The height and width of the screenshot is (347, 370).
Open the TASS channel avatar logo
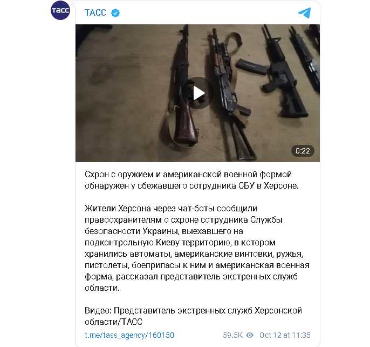click(x=60, y=10)
